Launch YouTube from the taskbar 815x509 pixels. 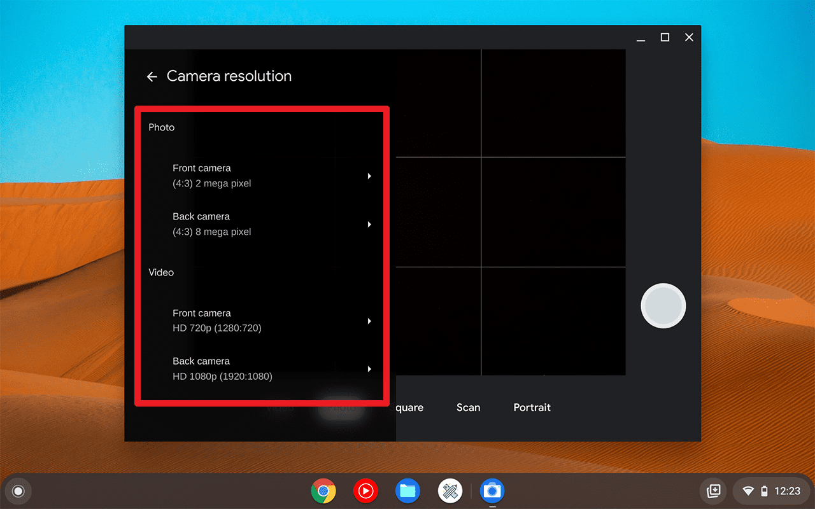pos(365,491)
